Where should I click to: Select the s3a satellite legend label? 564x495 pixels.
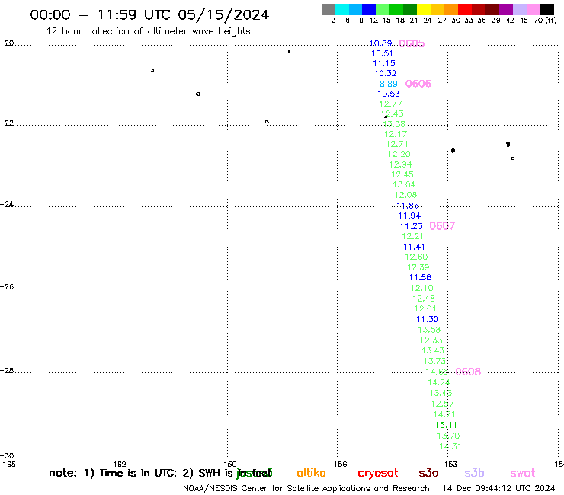click(428, 473)
